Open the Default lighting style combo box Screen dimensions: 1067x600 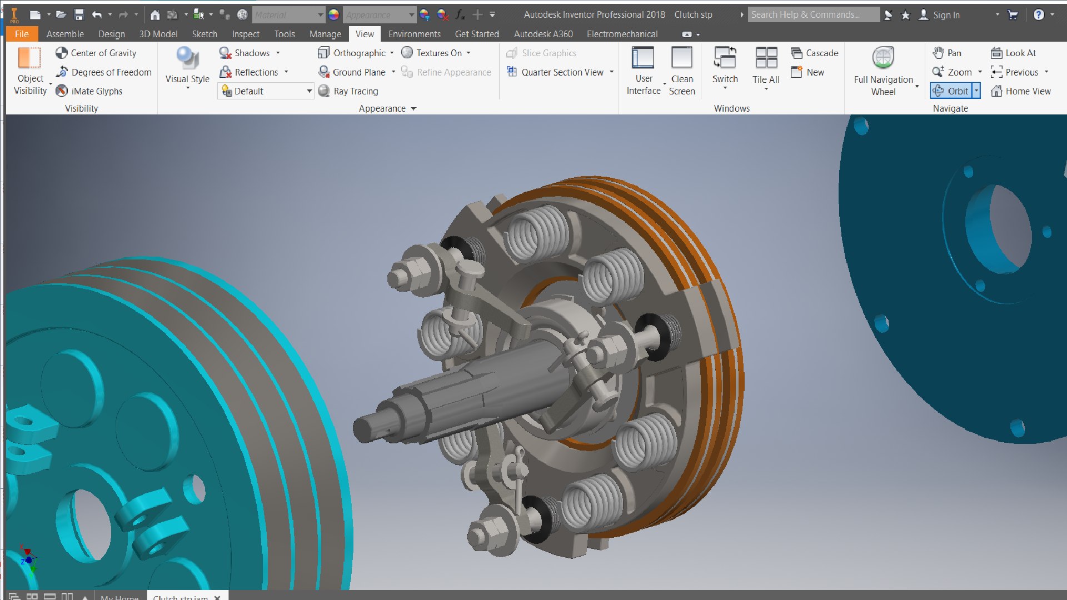[266, 91]
